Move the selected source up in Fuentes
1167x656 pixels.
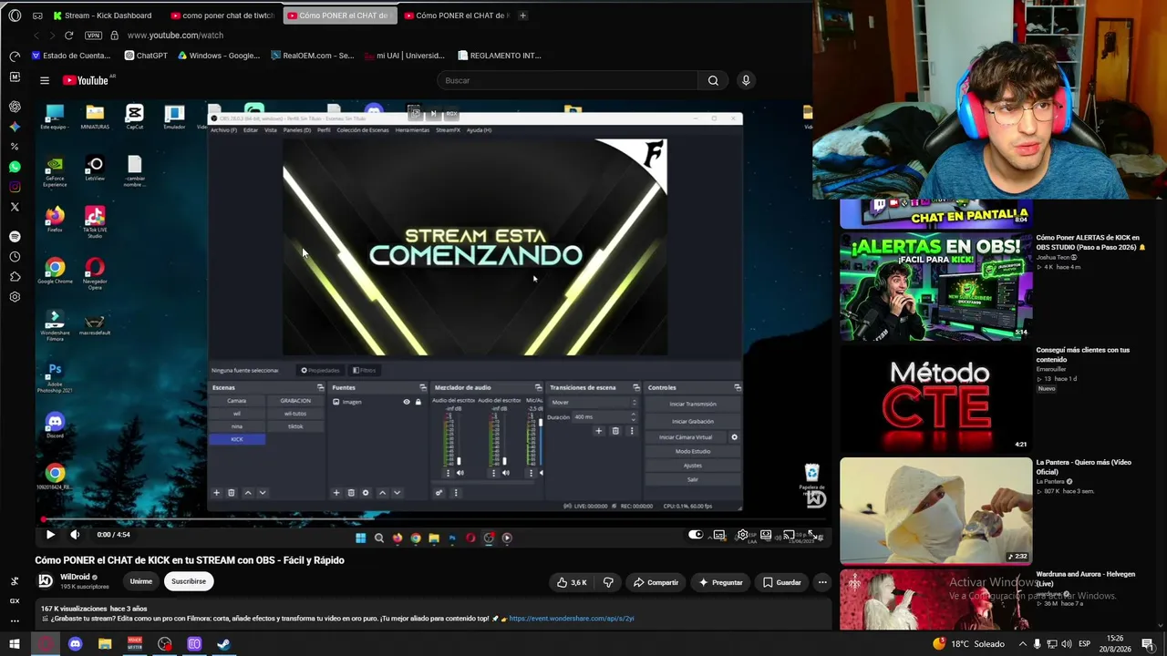382,493
